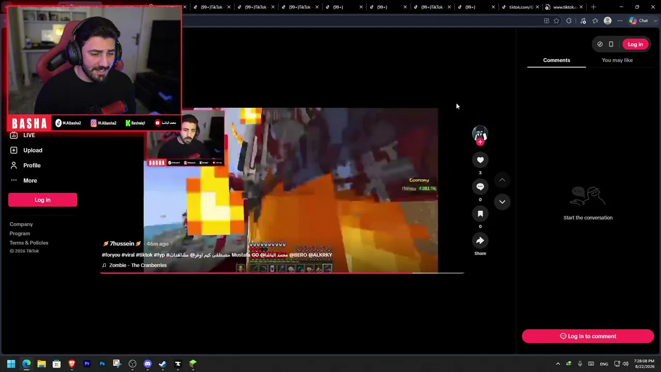Open OBS Studio from the taskbar

132,364
